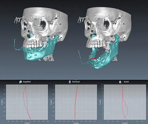The width and height of the screenshot is (148, 124).
Task: Select the Sagittal panel title
Action: tap(27, 82)
